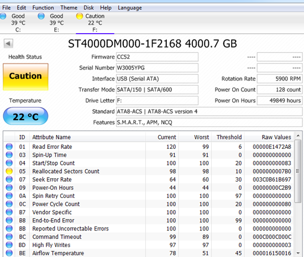Image resolution: width=304 pixels, height=257 pixels.
Task: Open the Disk menu
Action: point(88,8)
